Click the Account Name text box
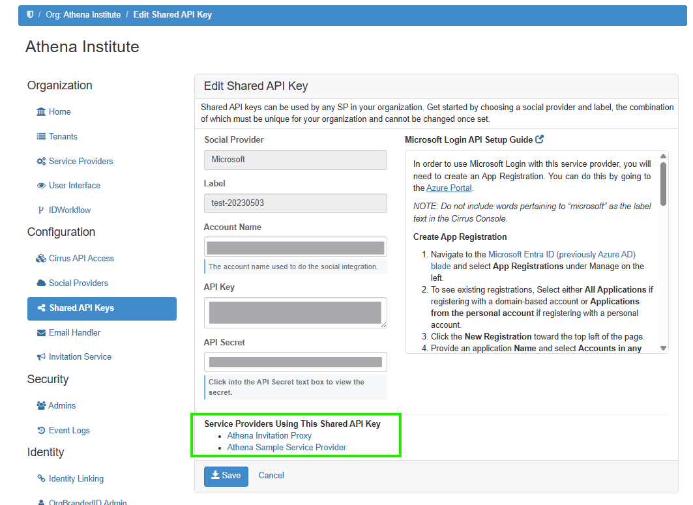 pyautogui.click(x=295, y=248)
